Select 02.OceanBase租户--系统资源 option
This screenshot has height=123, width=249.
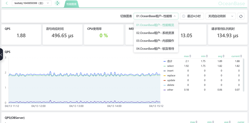click(x=156, y=33)
